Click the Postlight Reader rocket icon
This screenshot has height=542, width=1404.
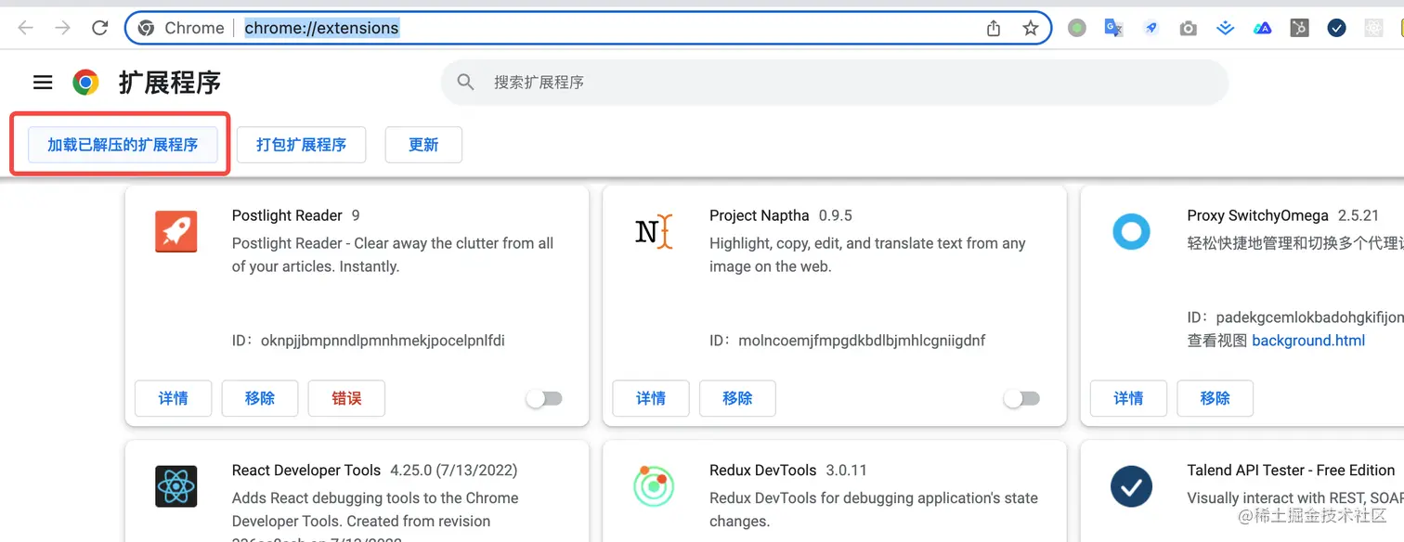tap(175, 232)
